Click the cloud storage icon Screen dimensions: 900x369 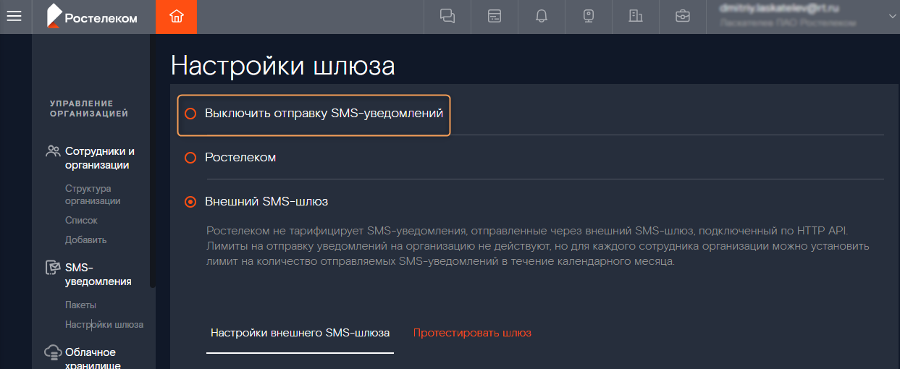[53, 352]
